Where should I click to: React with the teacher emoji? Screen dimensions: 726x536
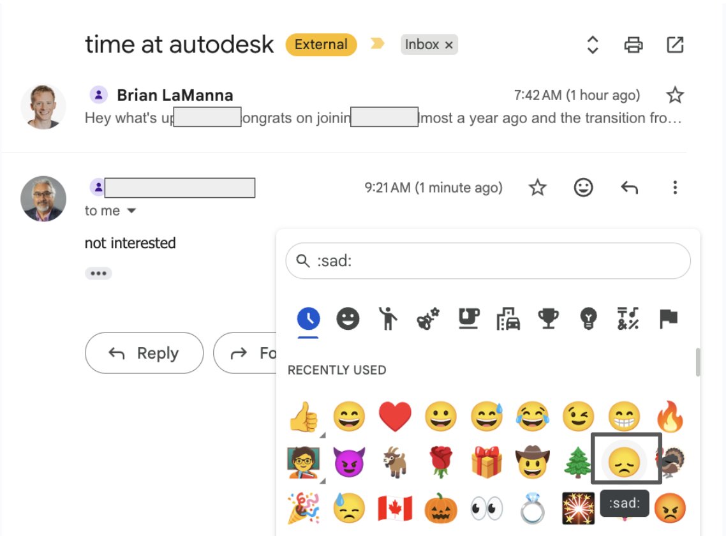(x=303, y=462)
